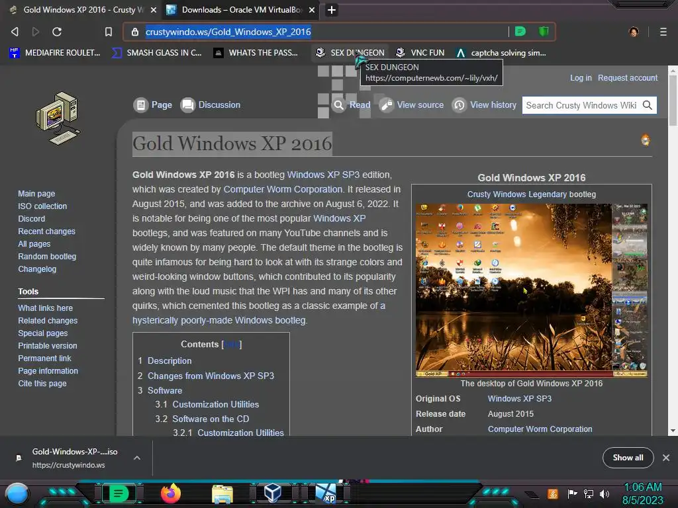Open a new tab with the plus button
This screenshot has width=678, height=508.
tap(332, 10)
